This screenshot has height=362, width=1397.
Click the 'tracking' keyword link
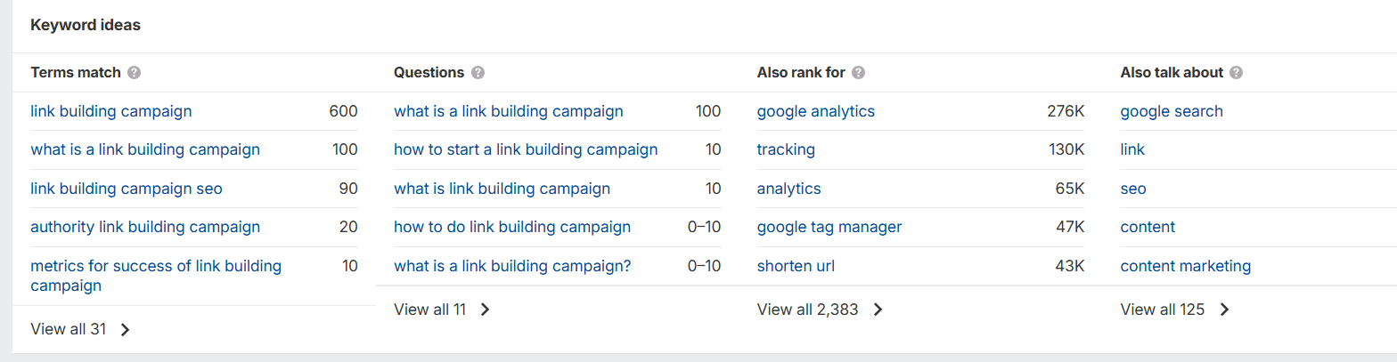pos(786,149)
